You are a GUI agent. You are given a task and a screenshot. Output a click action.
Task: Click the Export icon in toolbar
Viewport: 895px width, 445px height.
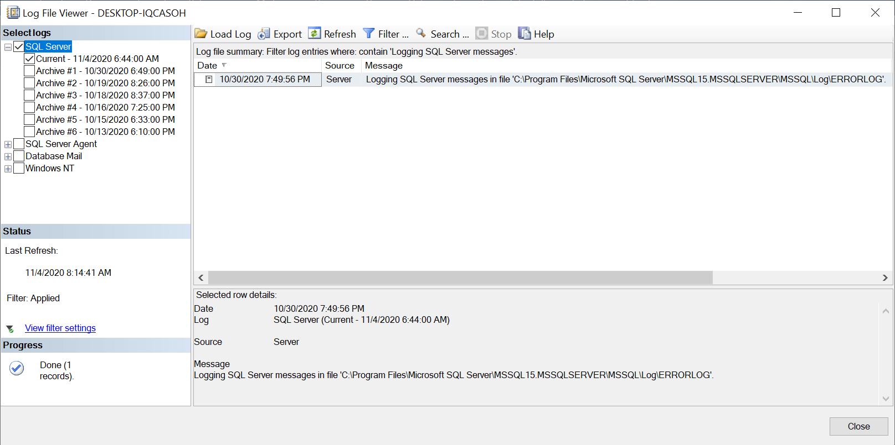(x=264, y=34)
